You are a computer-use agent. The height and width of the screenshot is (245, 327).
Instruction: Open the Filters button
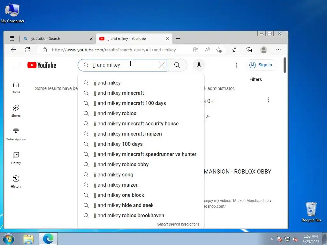255,79
